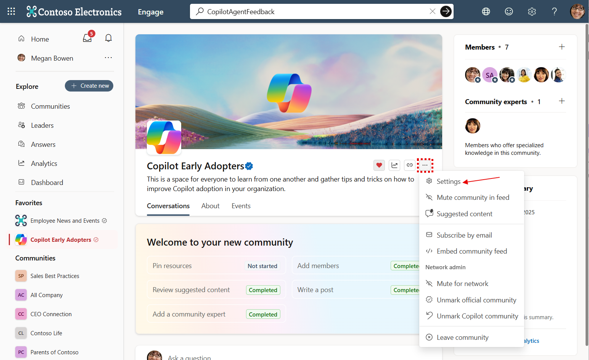Toggle Unmark official community option
This screenshot has width=589, height=360.
(x=476, y=300)
